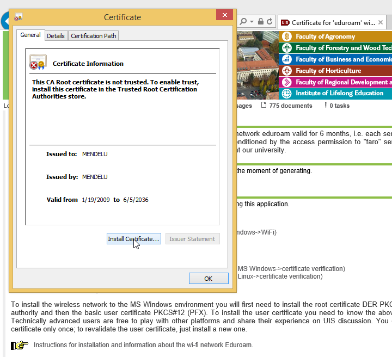The image size is (392, 357).
Task: Click the browser search magnifier icon
Action: [243, 22]
